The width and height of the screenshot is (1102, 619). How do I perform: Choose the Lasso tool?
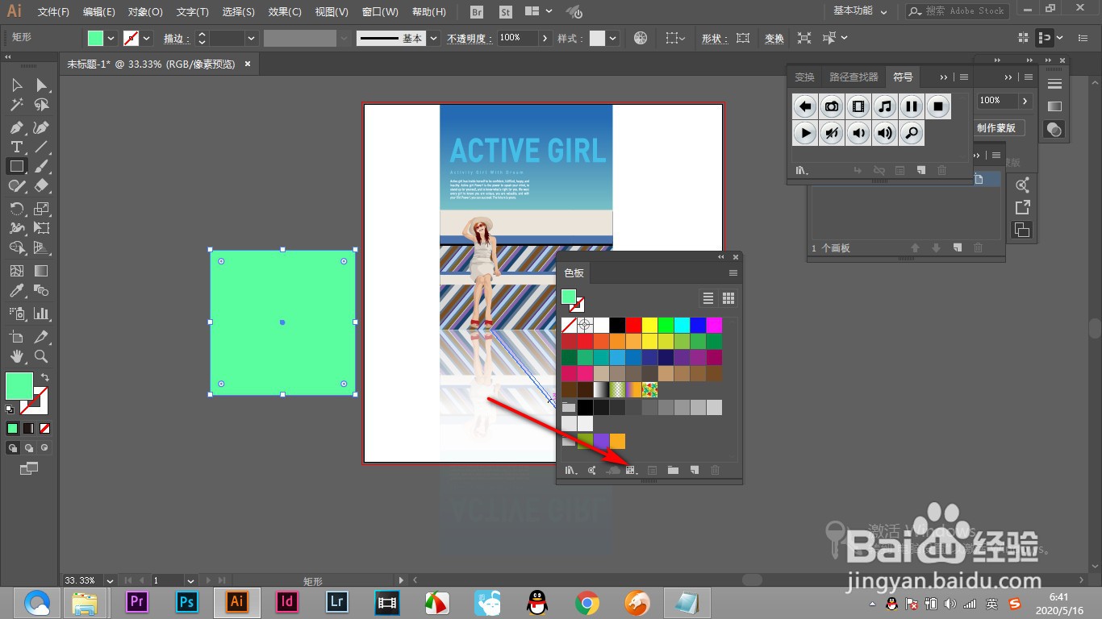[41, 106]
